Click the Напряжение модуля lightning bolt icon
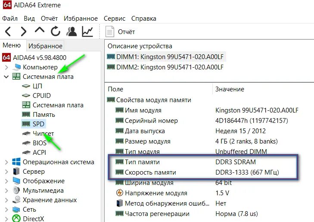 click(x=120, y=193)
